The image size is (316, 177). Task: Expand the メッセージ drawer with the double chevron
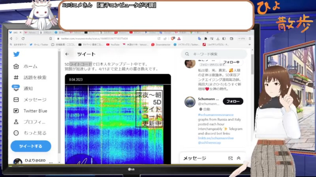click(239, 158)
